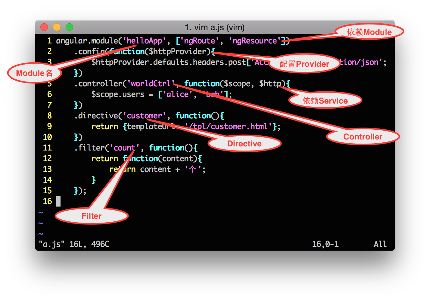This screenshot has height=301, width=430.
Task: Click the block cursor on line 16
Action: pos(58,201)
